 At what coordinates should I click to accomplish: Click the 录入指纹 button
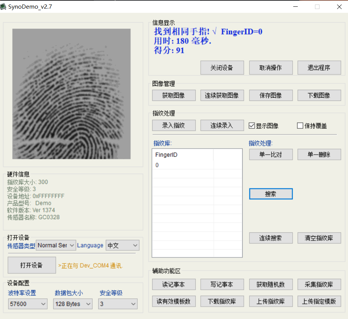pos(173,125)
